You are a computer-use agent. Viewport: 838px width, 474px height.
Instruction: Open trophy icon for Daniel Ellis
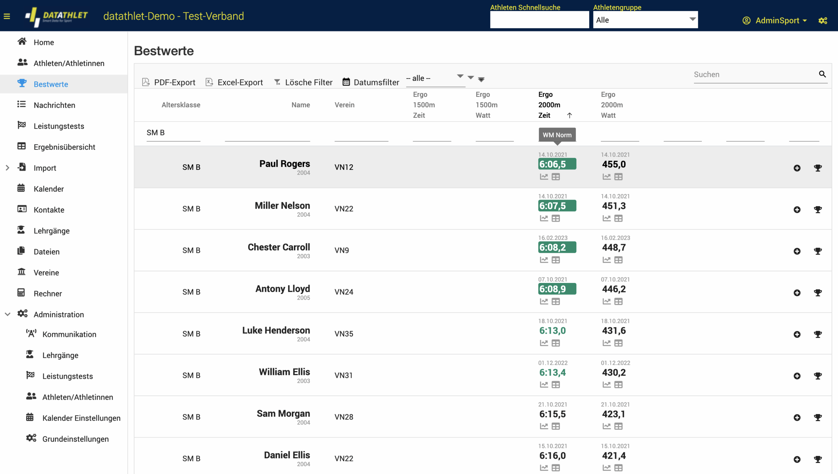coord(818,459)
